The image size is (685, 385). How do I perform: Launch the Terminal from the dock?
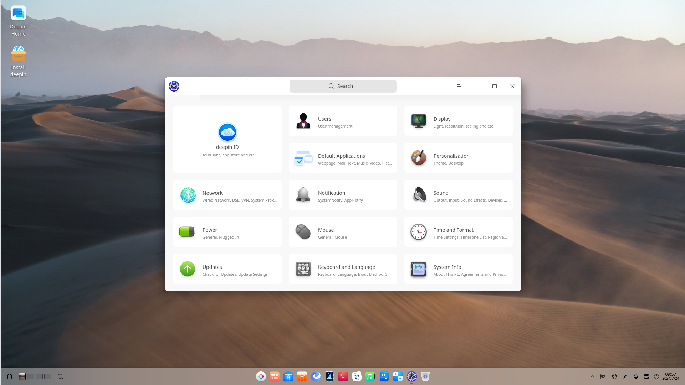click(343, 376)
